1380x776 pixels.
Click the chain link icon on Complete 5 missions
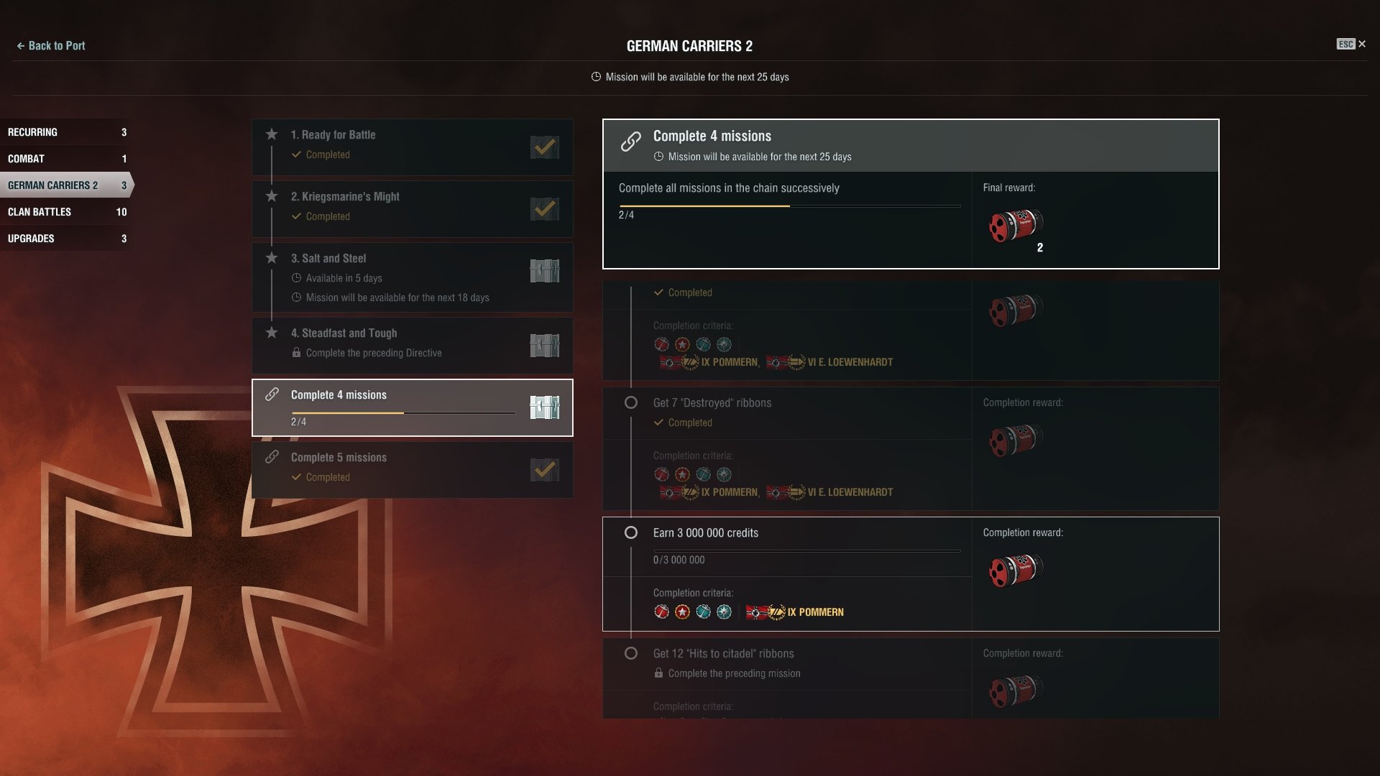[272, 457]
